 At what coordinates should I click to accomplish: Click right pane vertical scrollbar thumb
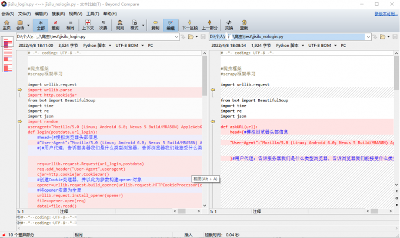(x=396, y=73)
